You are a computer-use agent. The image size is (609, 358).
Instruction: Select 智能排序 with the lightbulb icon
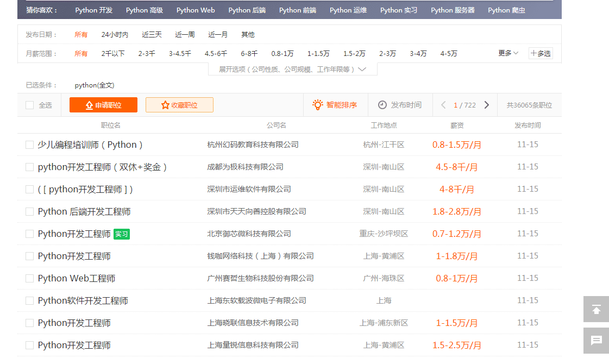coord(335,105)
